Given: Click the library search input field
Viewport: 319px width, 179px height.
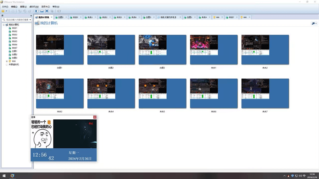Looking at the screenshot, I should pyautogui.click(x=16, y=19).
